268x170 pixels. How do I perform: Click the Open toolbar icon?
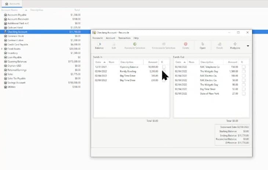click(x=202, y=46)
